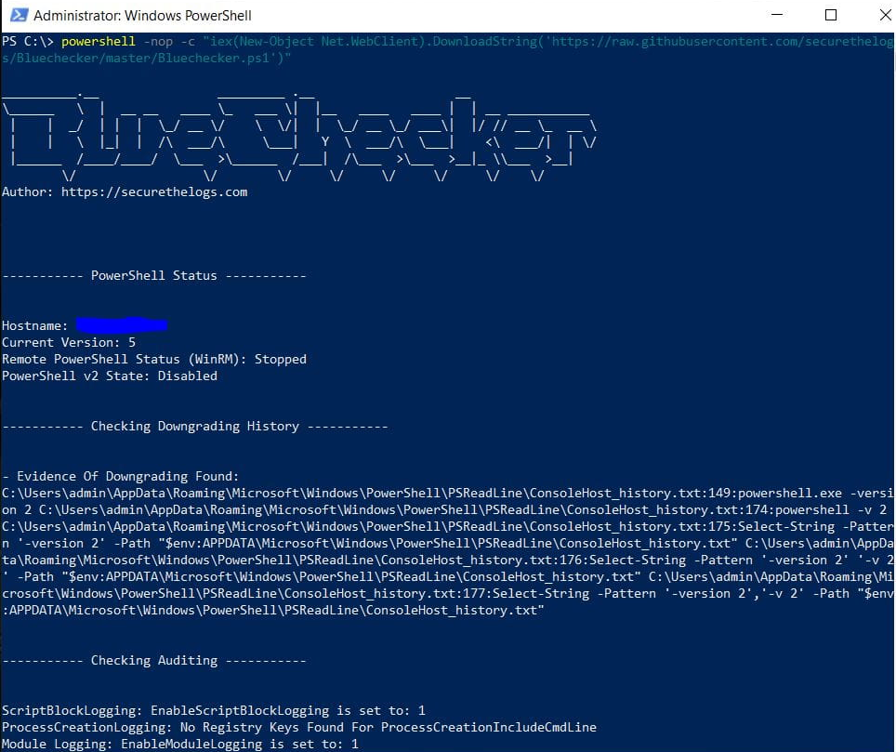
Task: Click 'Remote PowerShell Status (WinRM): Stopped' line
Action: point(154,359)
